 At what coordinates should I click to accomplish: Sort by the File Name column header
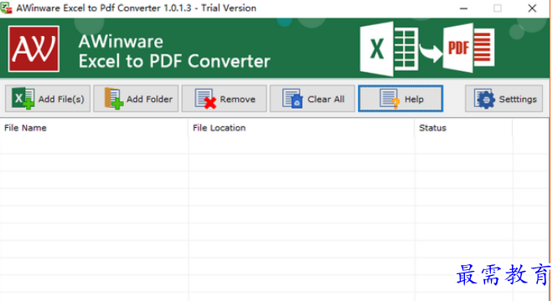tap(94, 128)
